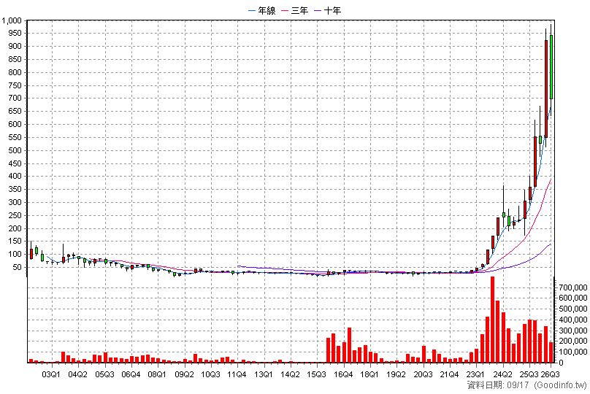Select the 18Q1 quarter label
The image size is (590, 394).
pyautogui.click(x=369, y=374)
